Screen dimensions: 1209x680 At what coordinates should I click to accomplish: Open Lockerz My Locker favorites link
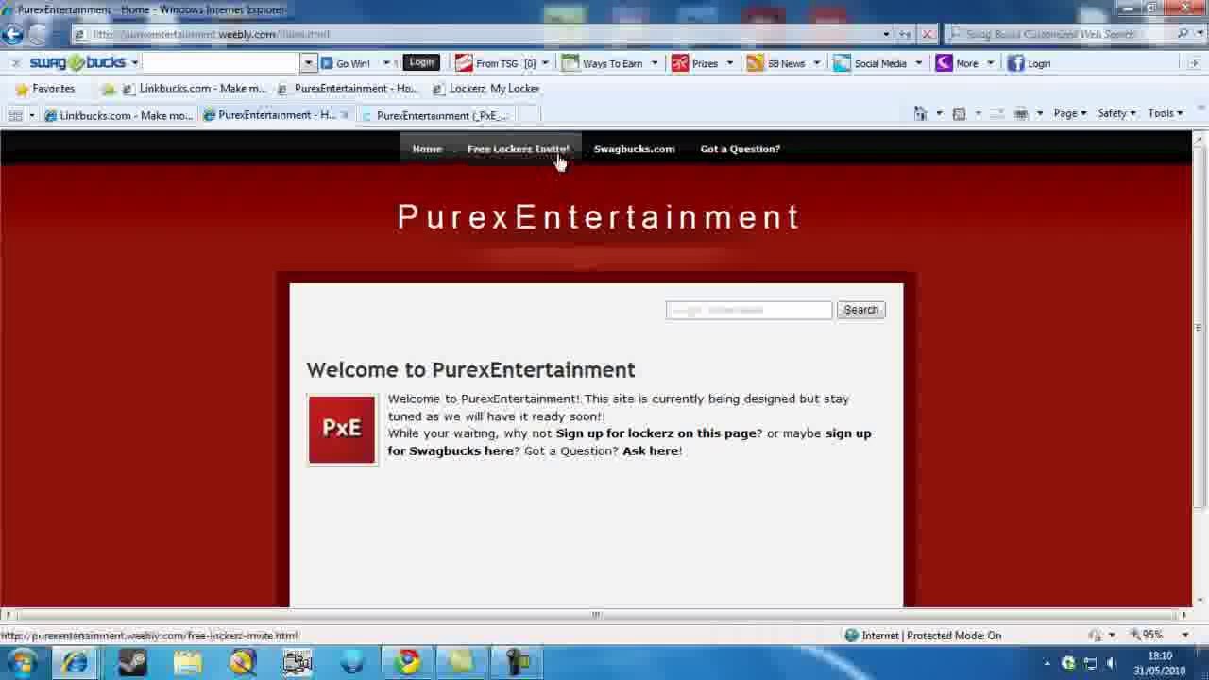(x=486, y=89)
